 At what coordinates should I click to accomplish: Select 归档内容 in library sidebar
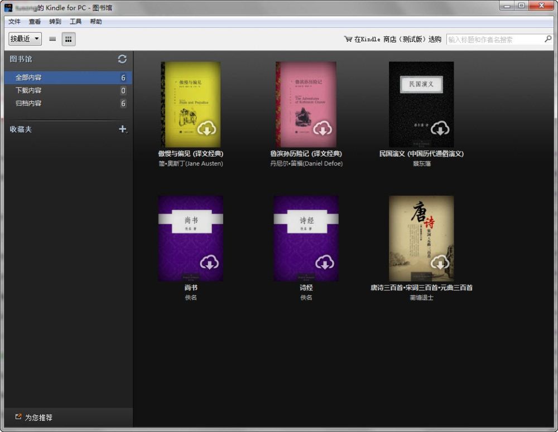click(28, 103)
